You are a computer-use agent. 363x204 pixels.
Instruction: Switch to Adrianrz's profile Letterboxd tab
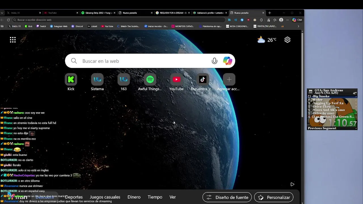pyautogui.click(x=210, y=13)
